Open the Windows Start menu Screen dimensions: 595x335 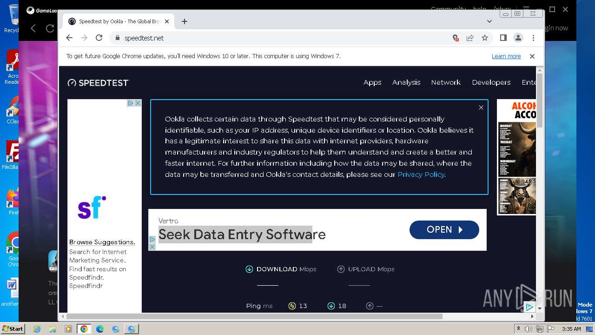[13, 329]
